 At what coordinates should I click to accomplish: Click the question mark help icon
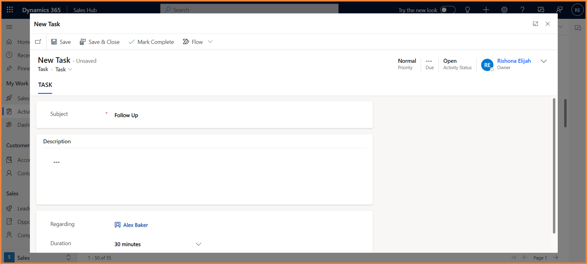(522, 10)
